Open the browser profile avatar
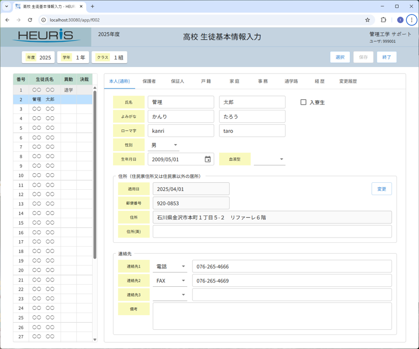419x349 pixels. point(400,20)
